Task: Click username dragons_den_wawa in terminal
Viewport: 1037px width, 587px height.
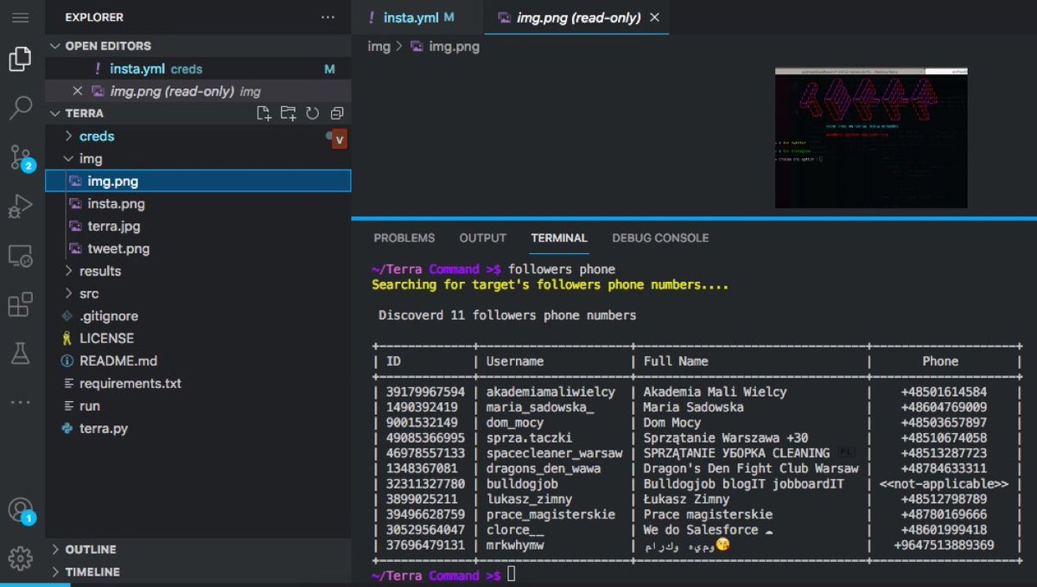Action: (544, 469)
